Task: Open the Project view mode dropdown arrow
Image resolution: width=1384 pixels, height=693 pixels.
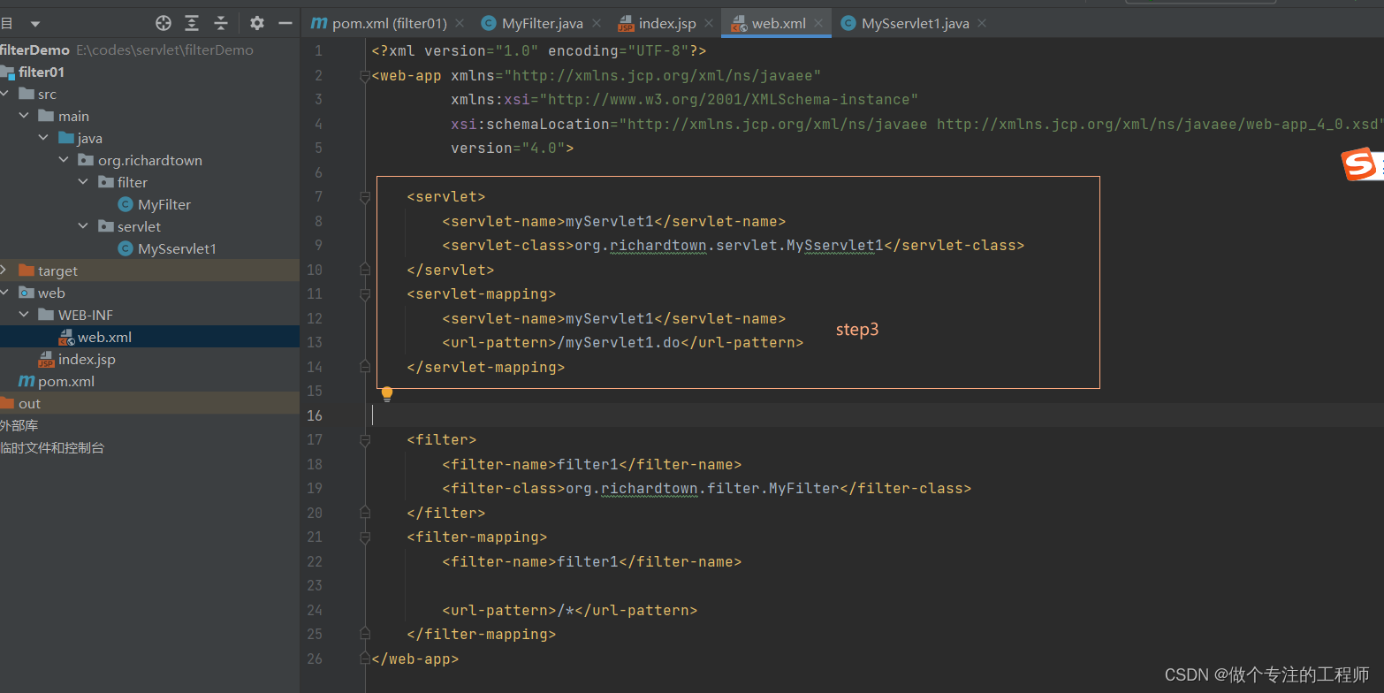Action: click(34, 23)
